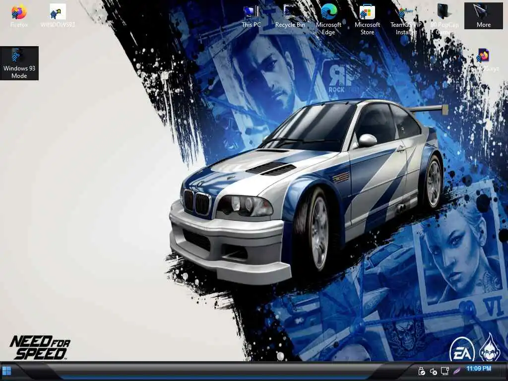This screenshot has height=381, width=508.
Task: Click the safely remove hardware tray icon
Action: (421, 371)
